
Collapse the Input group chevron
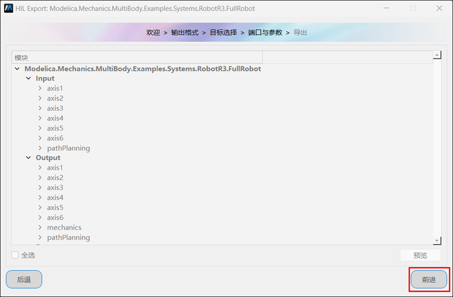tap(29, 78)
